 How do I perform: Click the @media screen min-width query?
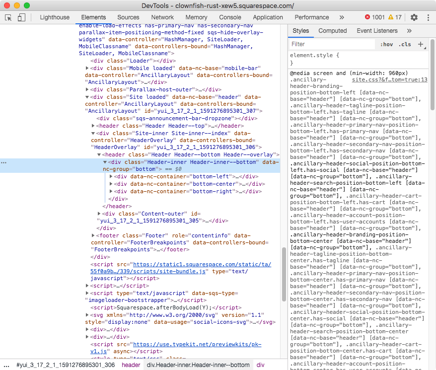(349, 73)
